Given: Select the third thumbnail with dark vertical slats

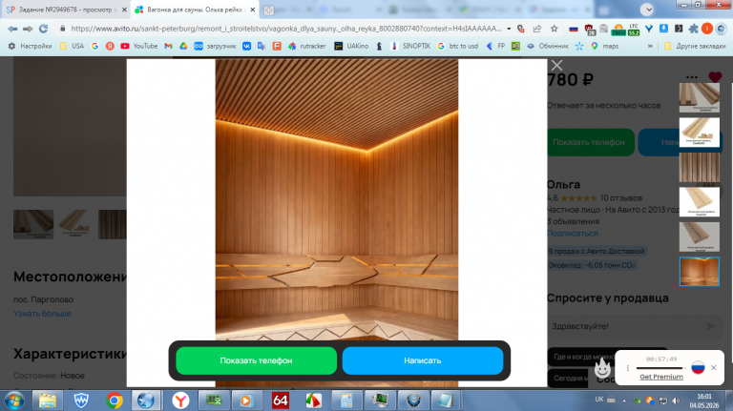Looking at the screenshot, I should click(700, 167).
